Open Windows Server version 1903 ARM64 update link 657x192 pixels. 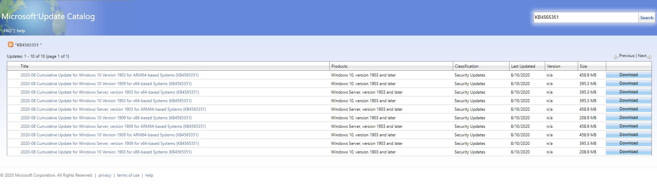click(113, 109)
